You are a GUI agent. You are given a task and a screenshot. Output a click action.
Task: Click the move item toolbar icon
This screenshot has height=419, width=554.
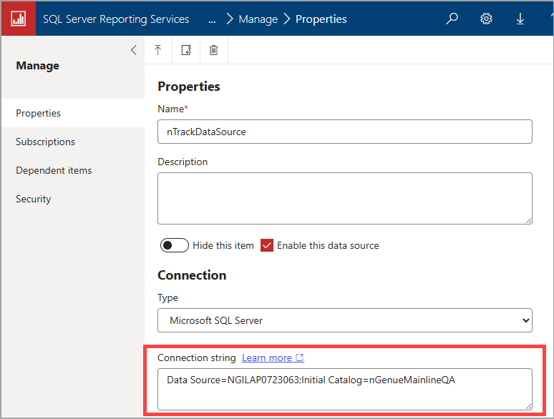pos(186,50)
